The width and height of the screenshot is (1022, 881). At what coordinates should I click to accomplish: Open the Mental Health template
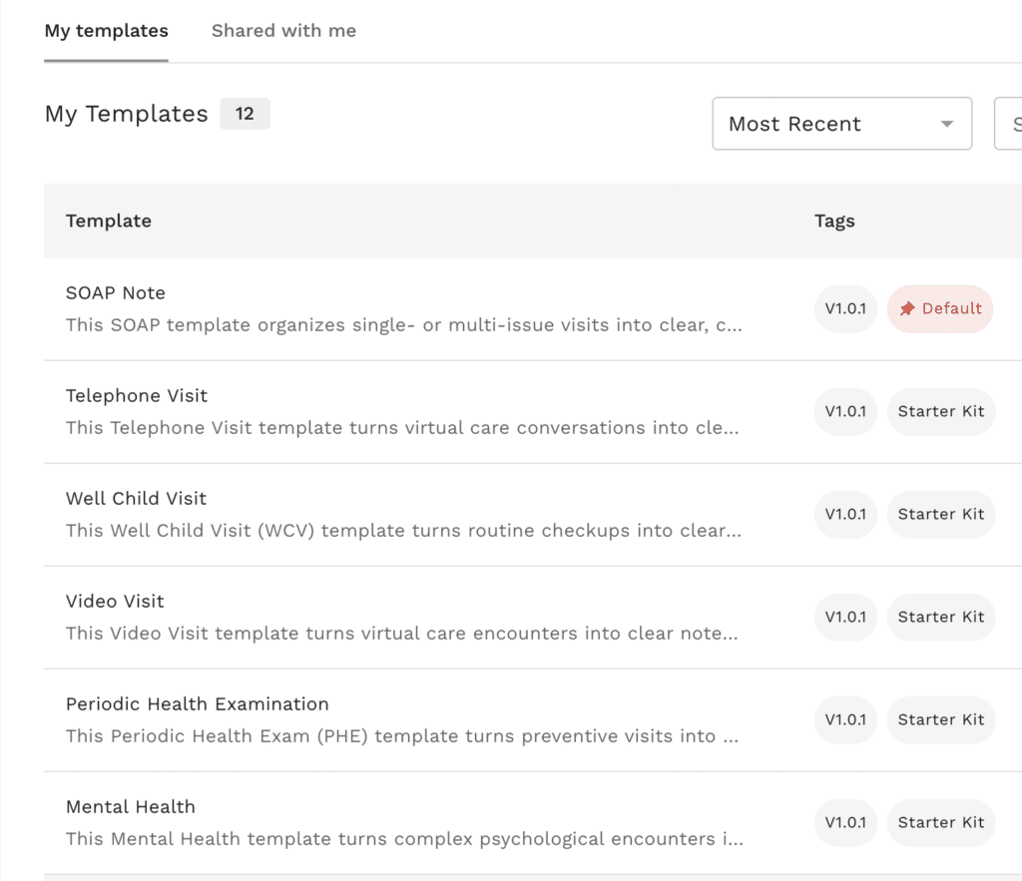coord(131,807)
